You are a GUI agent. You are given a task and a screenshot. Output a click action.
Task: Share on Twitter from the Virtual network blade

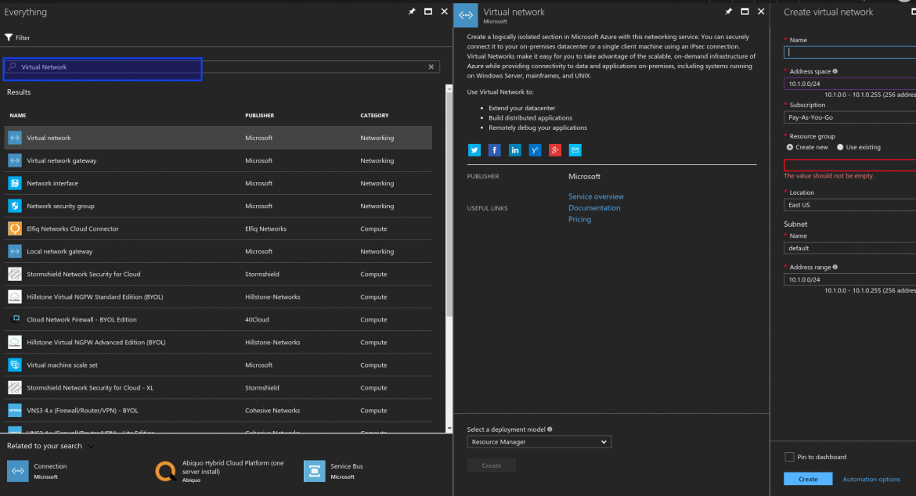point(474,149)
